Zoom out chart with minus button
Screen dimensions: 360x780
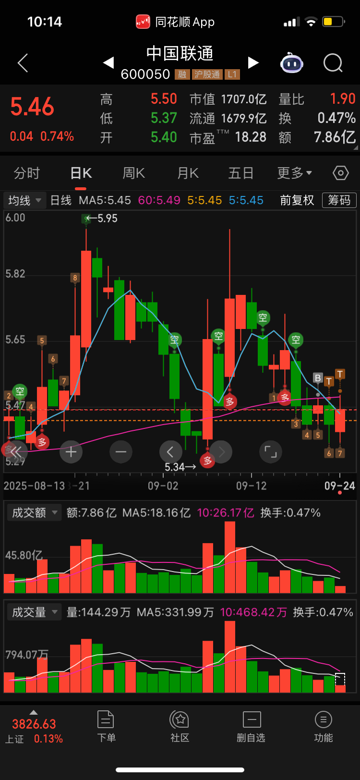click(121, 452)
